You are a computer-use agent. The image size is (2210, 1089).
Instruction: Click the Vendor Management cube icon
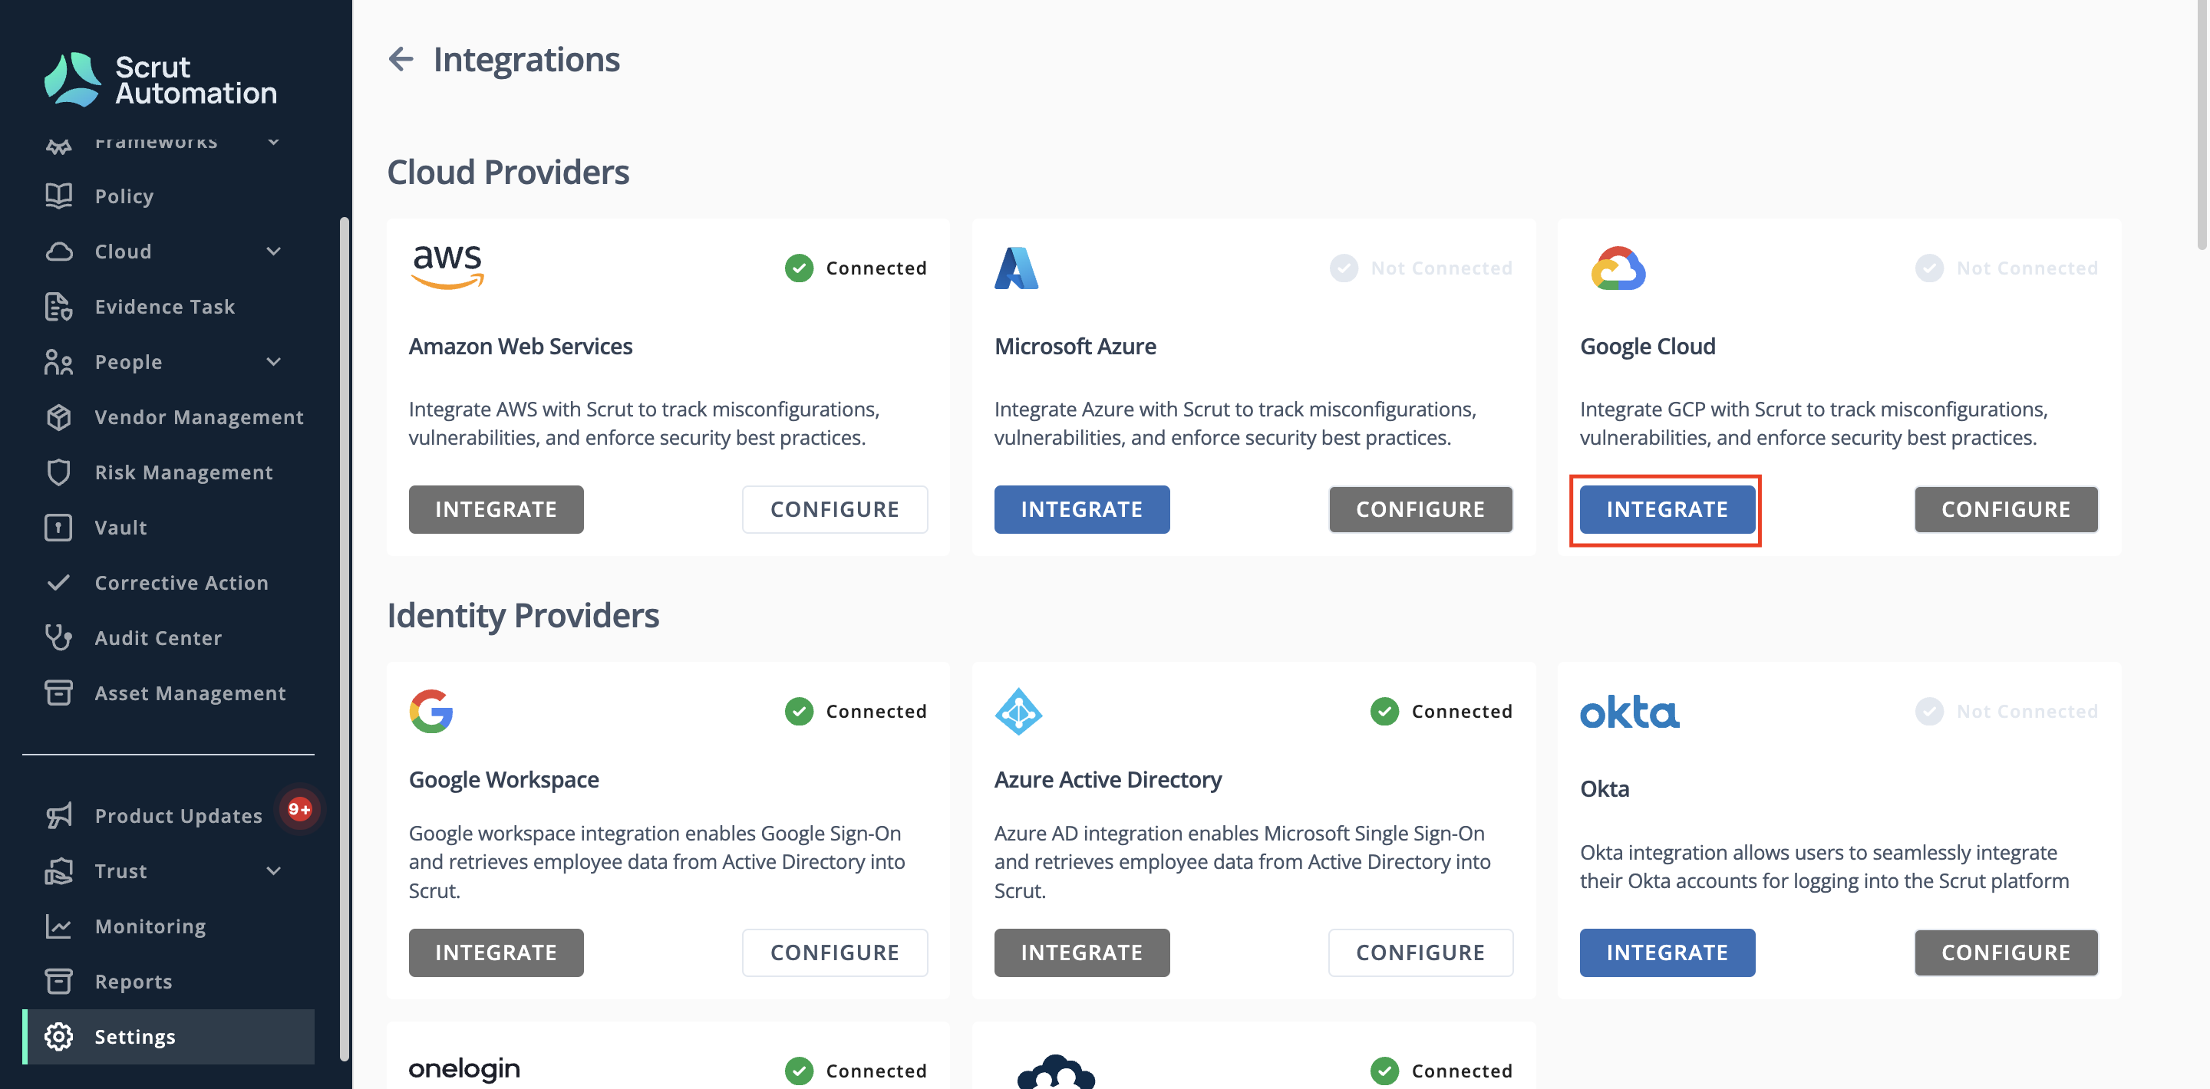pyautogui.click(x=58, y=416)
